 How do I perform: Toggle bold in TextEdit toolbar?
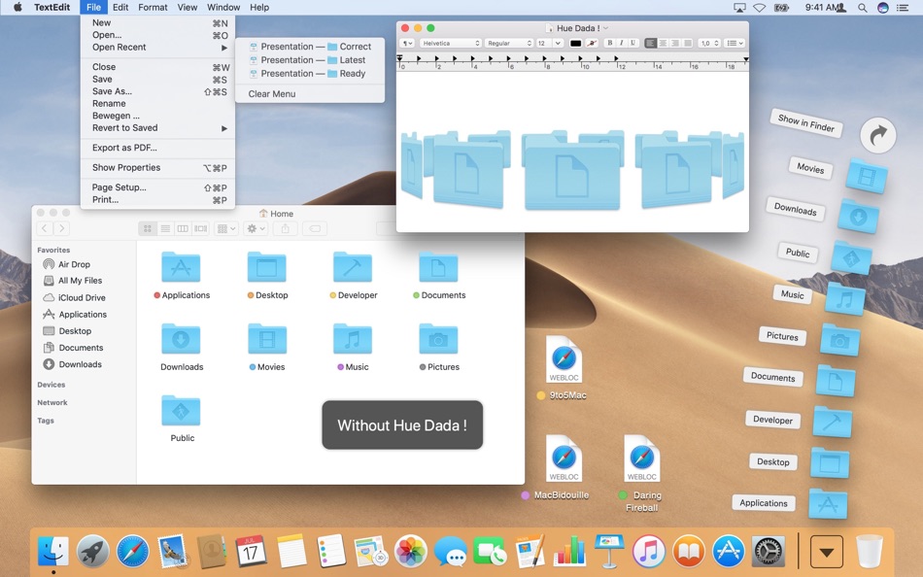[x=610, y=43]
